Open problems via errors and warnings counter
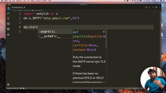166x93 pixels. pyautogui.click(x=23, y=88)
